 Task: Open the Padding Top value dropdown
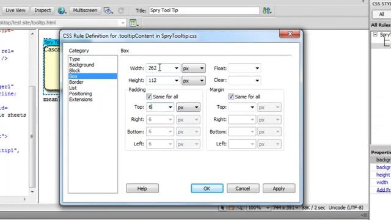click(170, 108)
